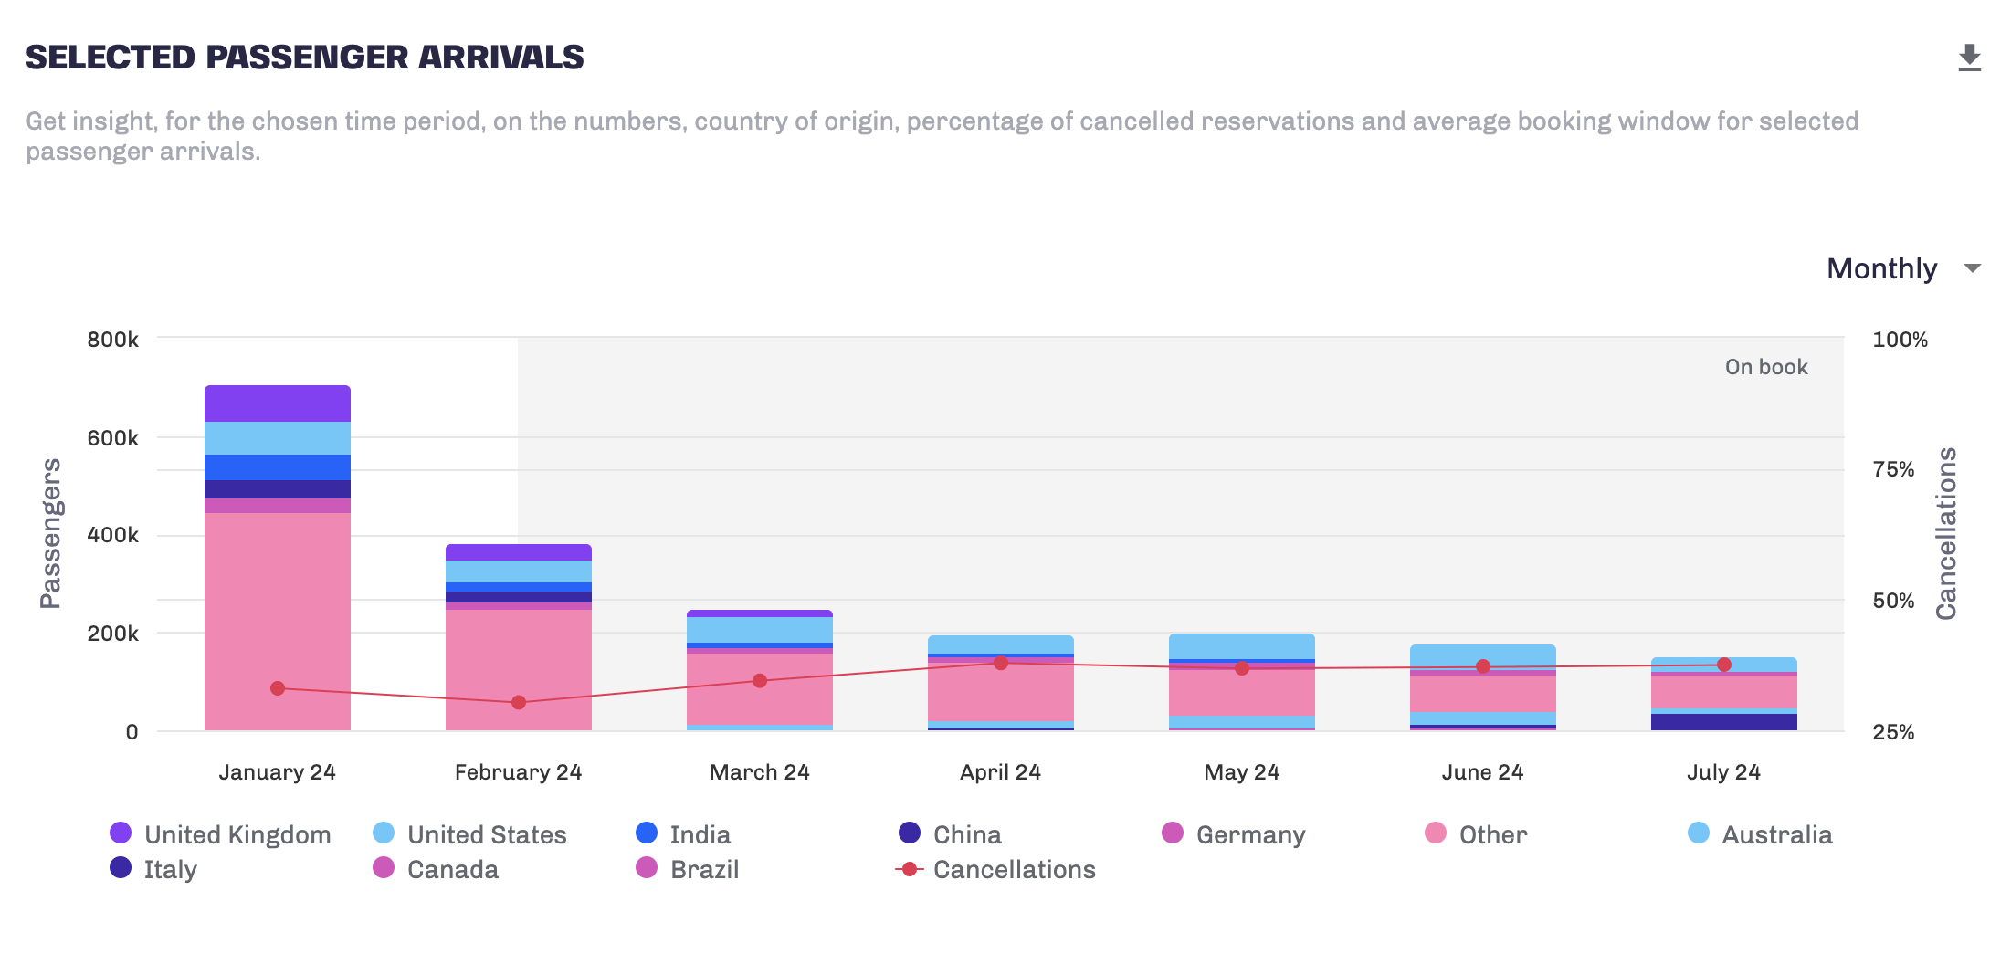Click the Brazil legend dot
The height and width of the screenshot is (964, 2011).
click(x=647, y=867)
